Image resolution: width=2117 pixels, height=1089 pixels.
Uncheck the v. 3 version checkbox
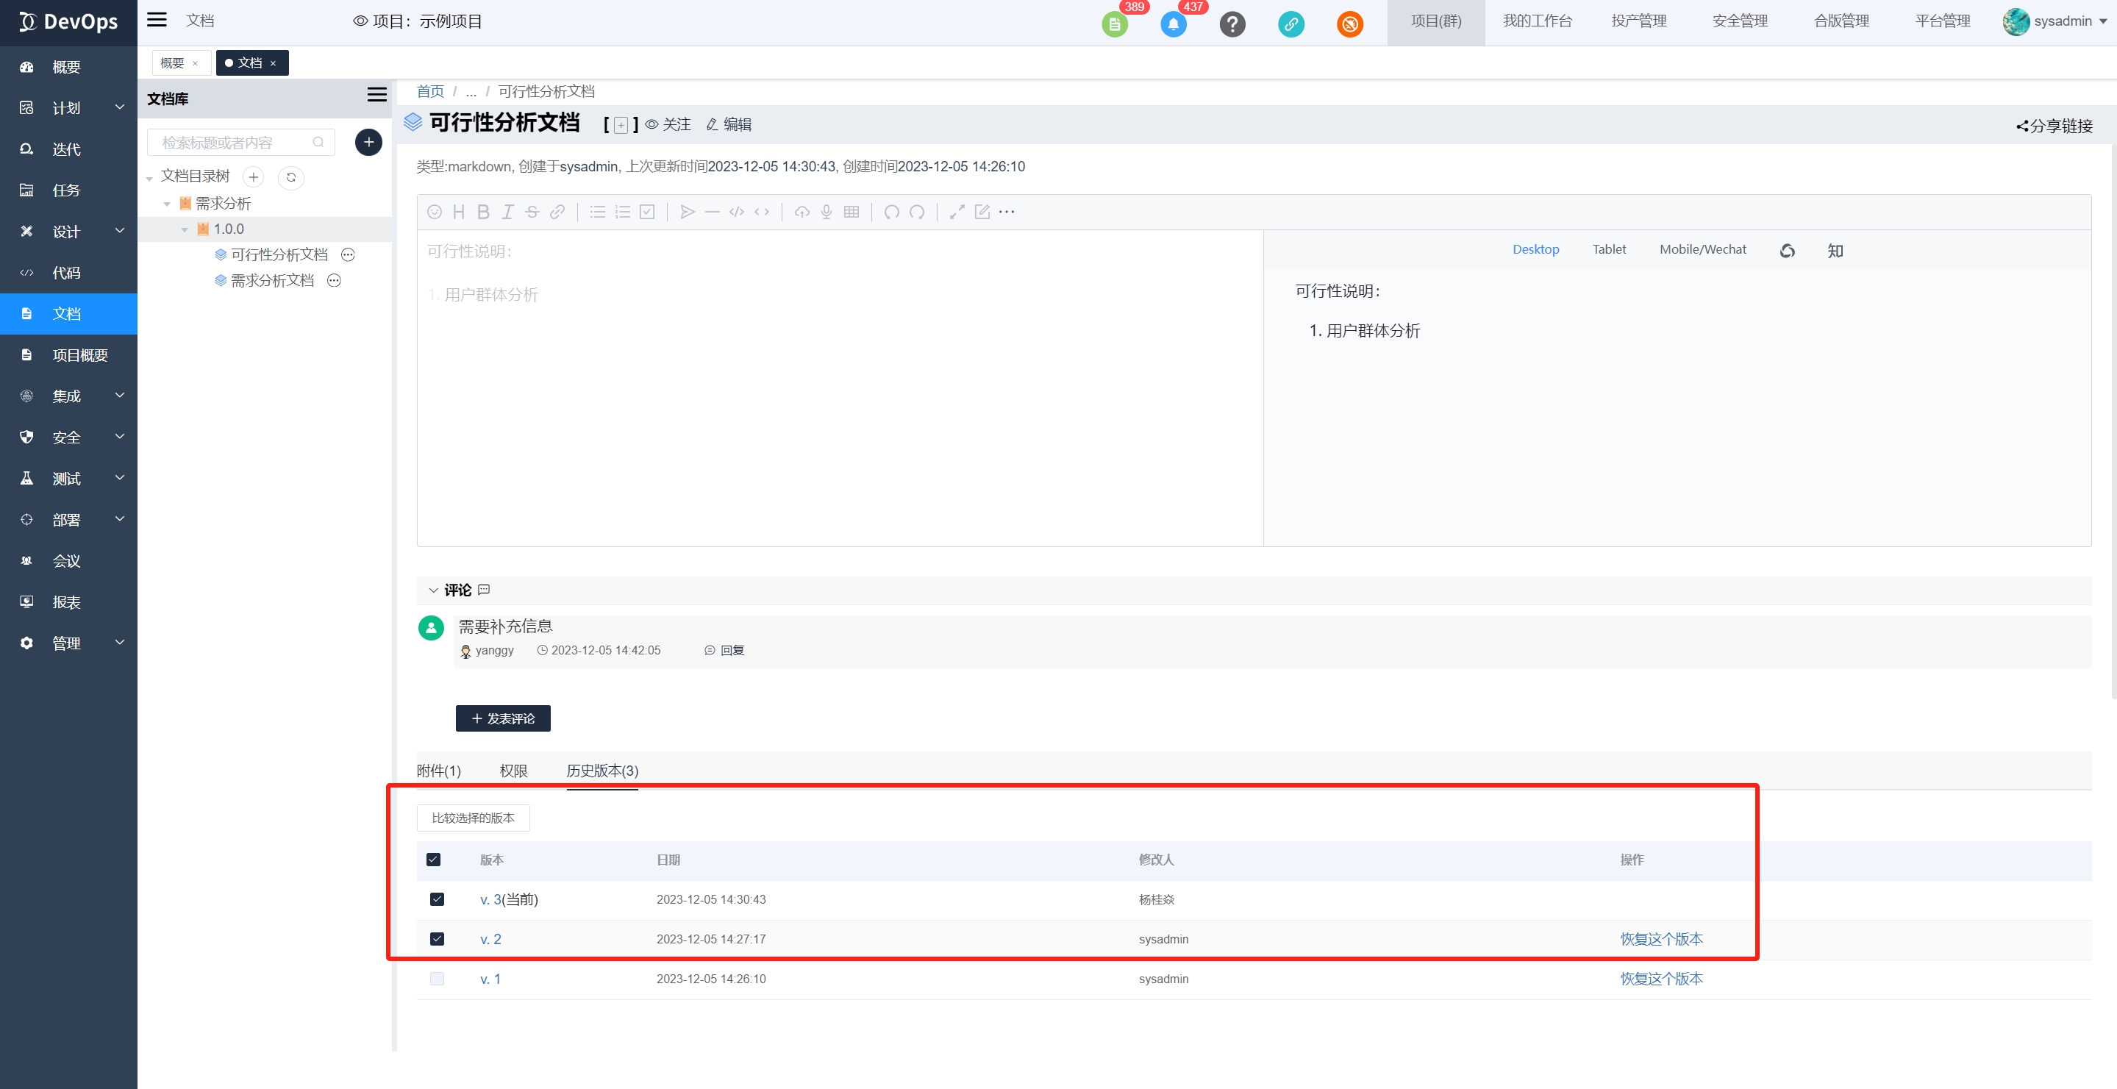point(436,899)
